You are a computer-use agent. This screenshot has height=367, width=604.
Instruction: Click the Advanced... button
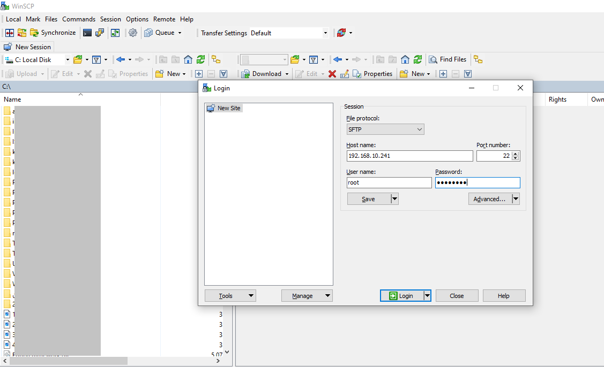coord(489,199)
